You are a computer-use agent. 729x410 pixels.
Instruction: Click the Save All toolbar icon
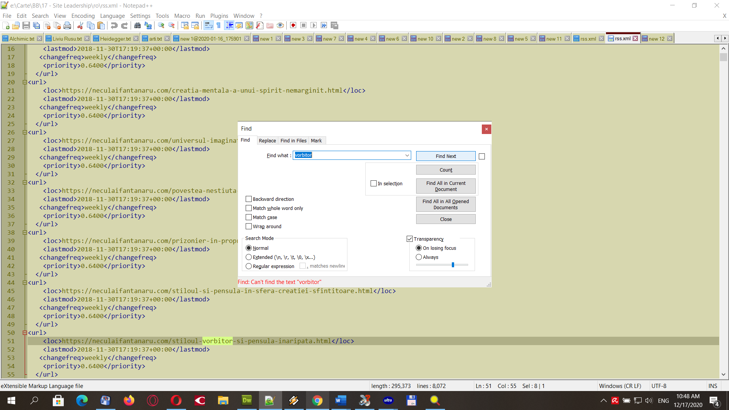(36, 25)
